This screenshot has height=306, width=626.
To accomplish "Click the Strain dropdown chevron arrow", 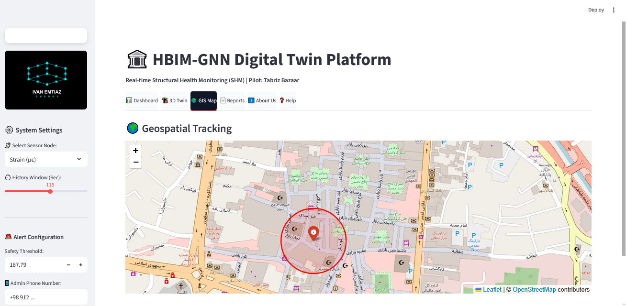I will click(79, 159).
